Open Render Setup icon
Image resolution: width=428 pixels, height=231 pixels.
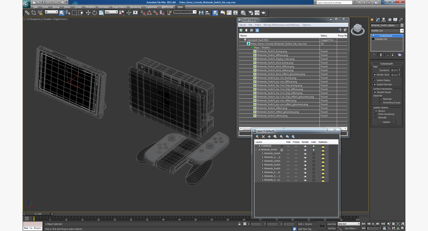(250, 13)
